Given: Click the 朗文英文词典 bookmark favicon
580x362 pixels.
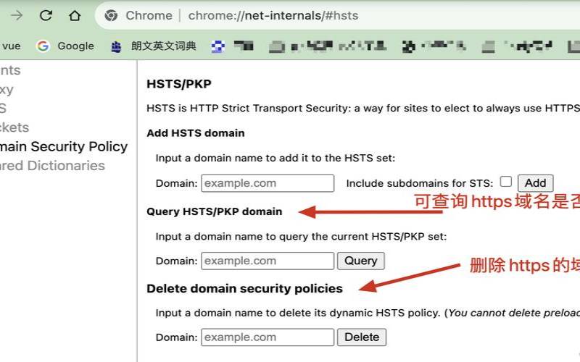Looking at the screenshot, I should [116, 46].
